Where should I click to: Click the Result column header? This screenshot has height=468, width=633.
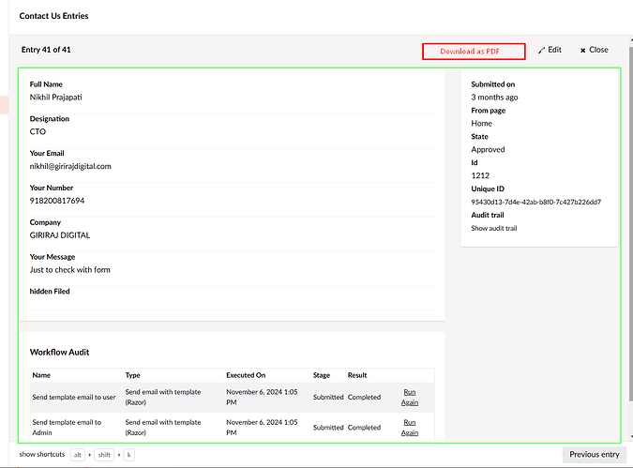click(x=358, y=375)
